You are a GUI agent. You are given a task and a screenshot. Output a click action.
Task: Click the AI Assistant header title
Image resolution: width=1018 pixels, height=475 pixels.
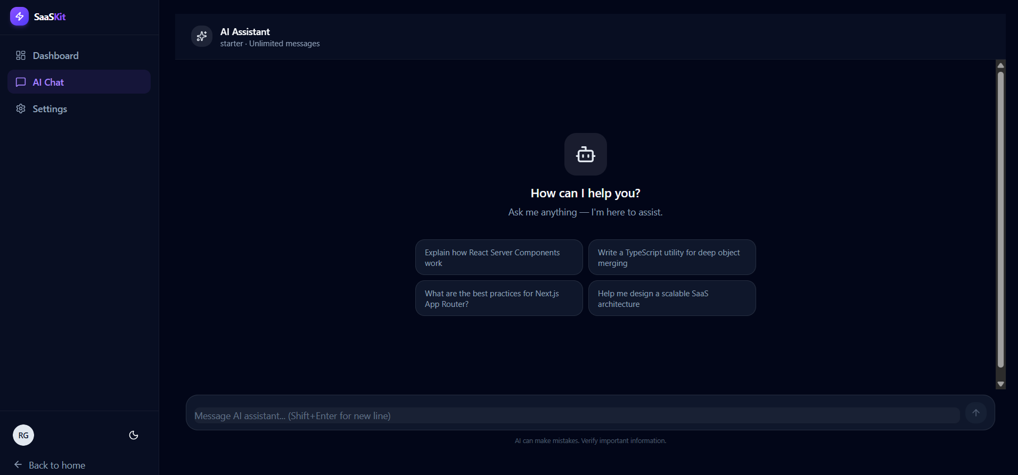coord(245,32)
